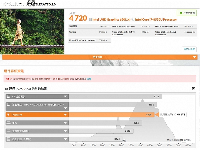
Task: Expand the office PC (2013) row arrow
Action: (65, 139)
